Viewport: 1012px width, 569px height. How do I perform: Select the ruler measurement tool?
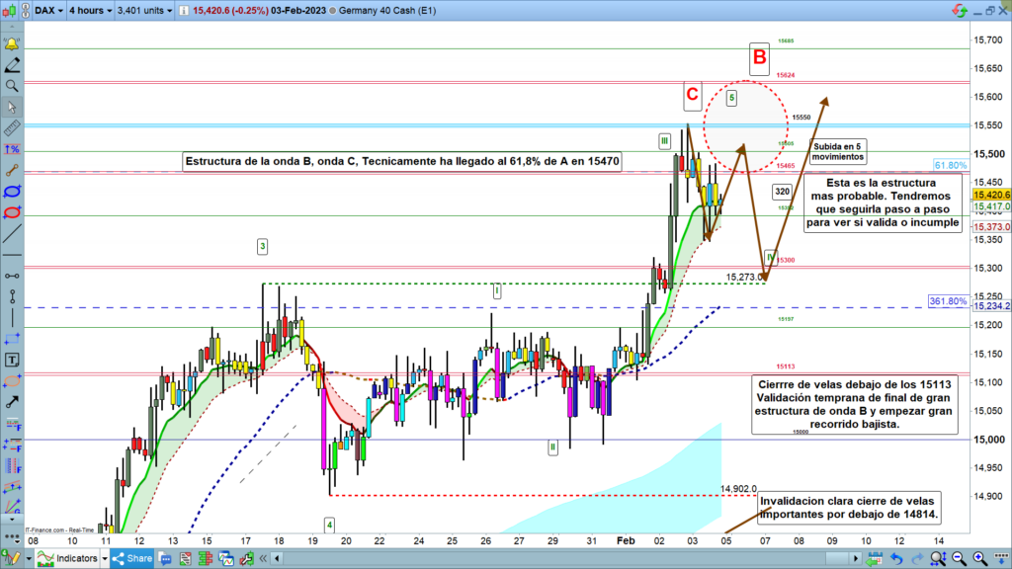coord(12,127)
